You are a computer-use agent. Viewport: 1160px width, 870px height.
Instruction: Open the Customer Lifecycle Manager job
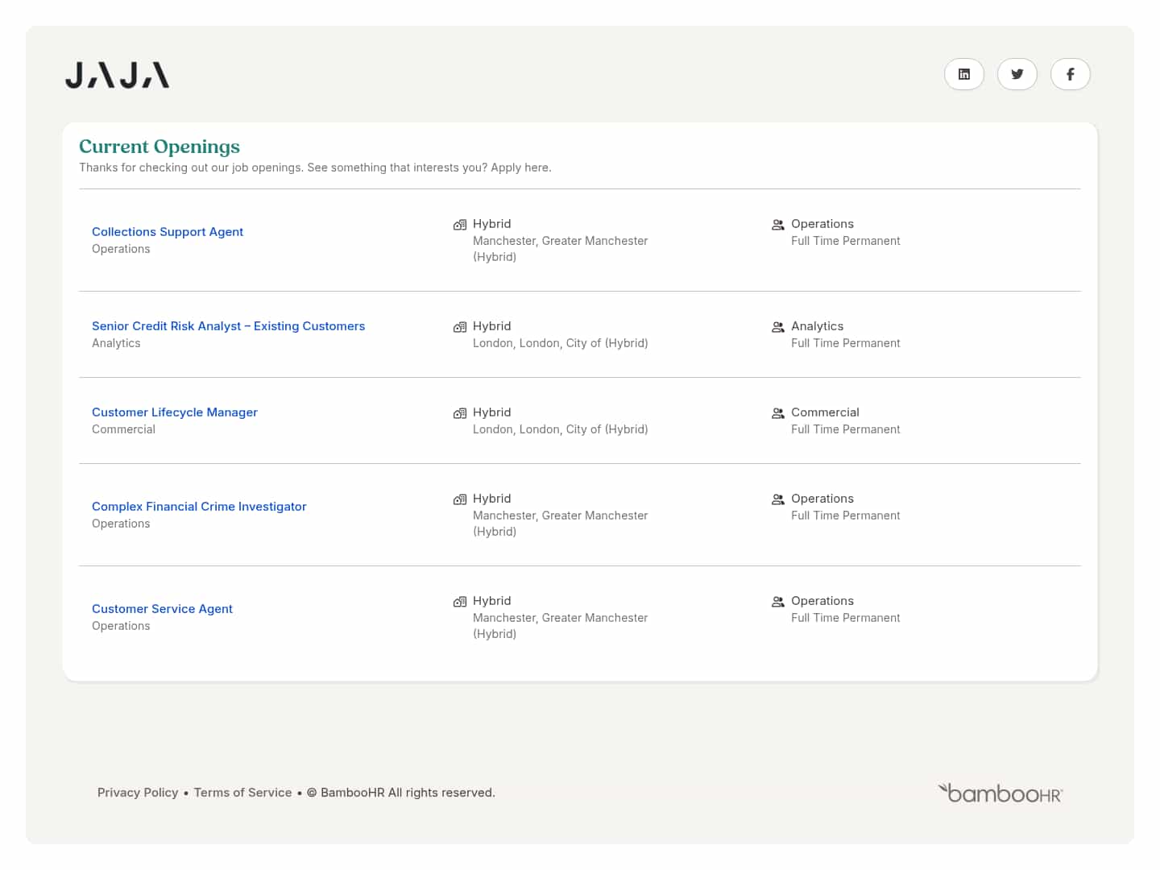pyautogui.click(x=175, y=412)
